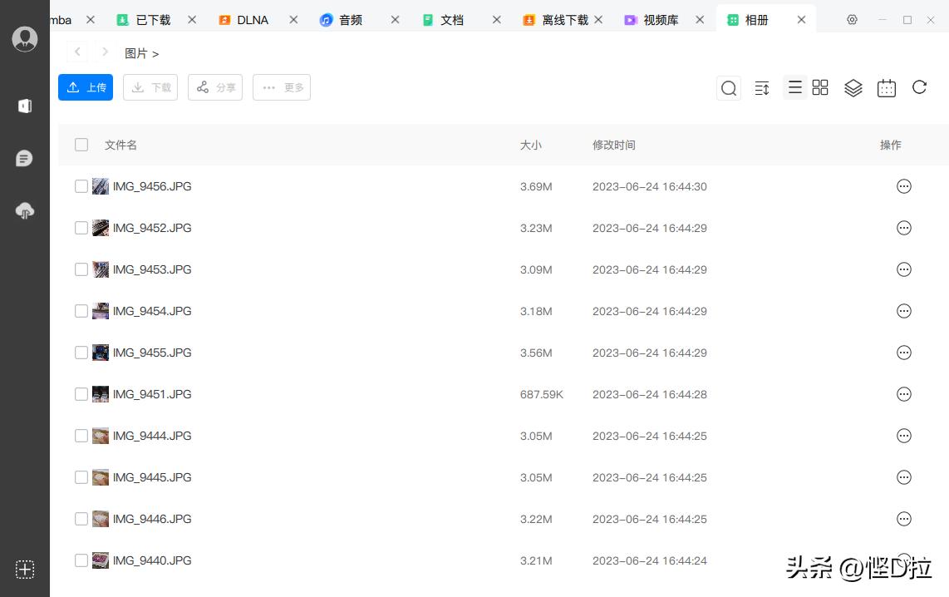This screenshot has width=949, height=597.
Task: Open the messages icon in the sidebar
Action: click(x=24, y=158)
